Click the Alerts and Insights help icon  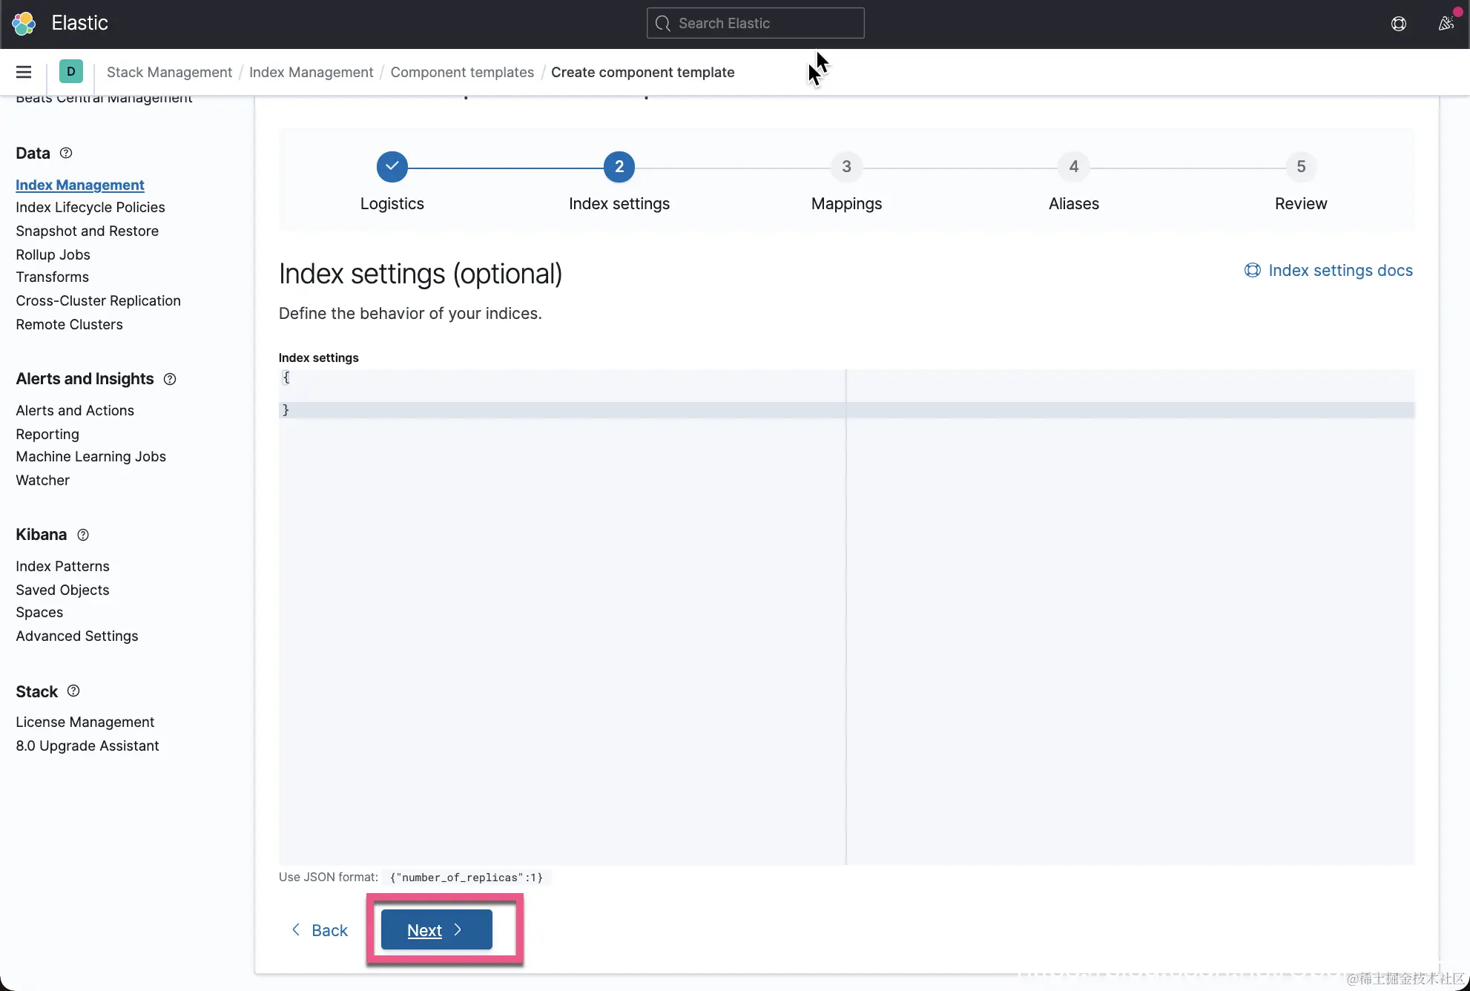(170, 379)
